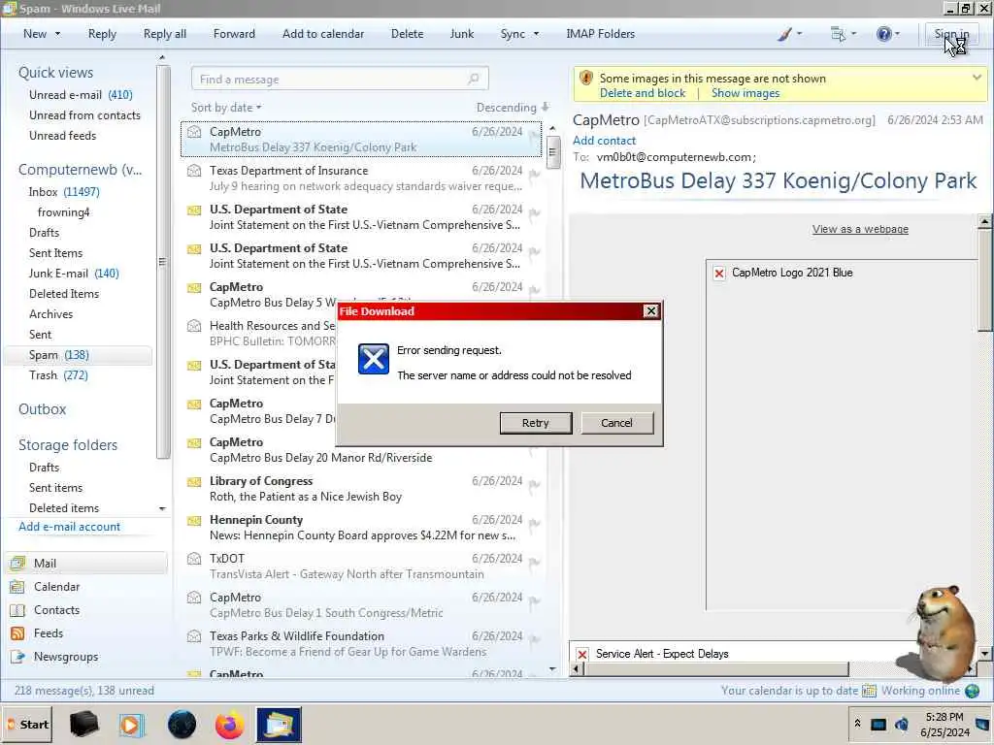Flag the Texas Department of Insurance message
The width and height of the screenshot is (994, 745).
(535, 175)
